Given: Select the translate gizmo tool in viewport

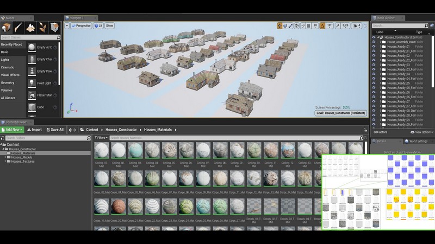Looking at the screenshot, I should (x=280, y=25).
